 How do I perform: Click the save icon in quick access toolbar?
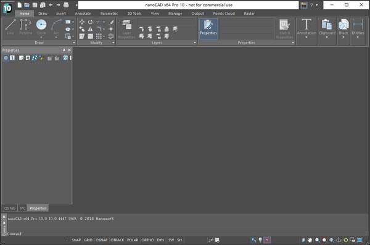[x=35, y=5]
